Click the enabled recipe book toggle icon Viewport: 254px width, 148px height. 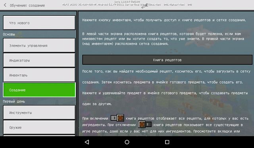point(117,118)
